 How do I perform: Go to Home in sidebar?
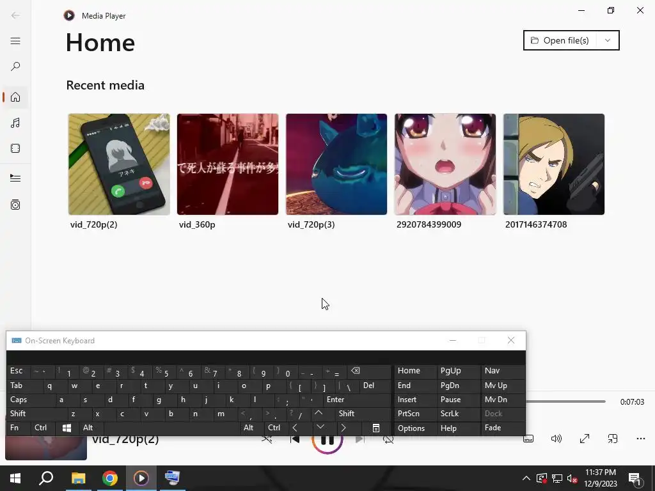click(15, 97)
